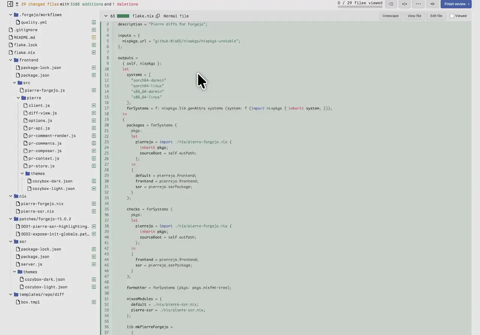Click the commit selector icon
The width and height of the screenshot is (480, 335).
tap(432, 4)
